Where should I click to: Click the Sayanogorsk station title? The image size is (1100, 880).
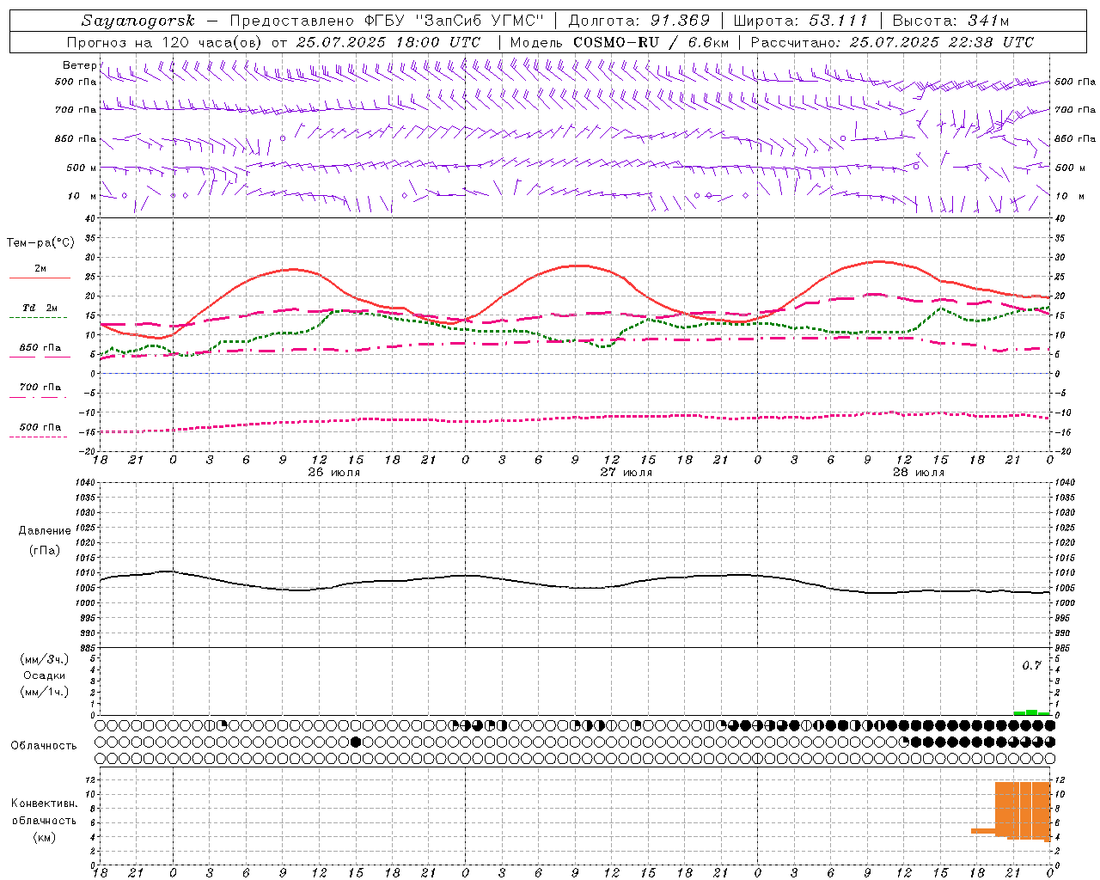point(138,21)
